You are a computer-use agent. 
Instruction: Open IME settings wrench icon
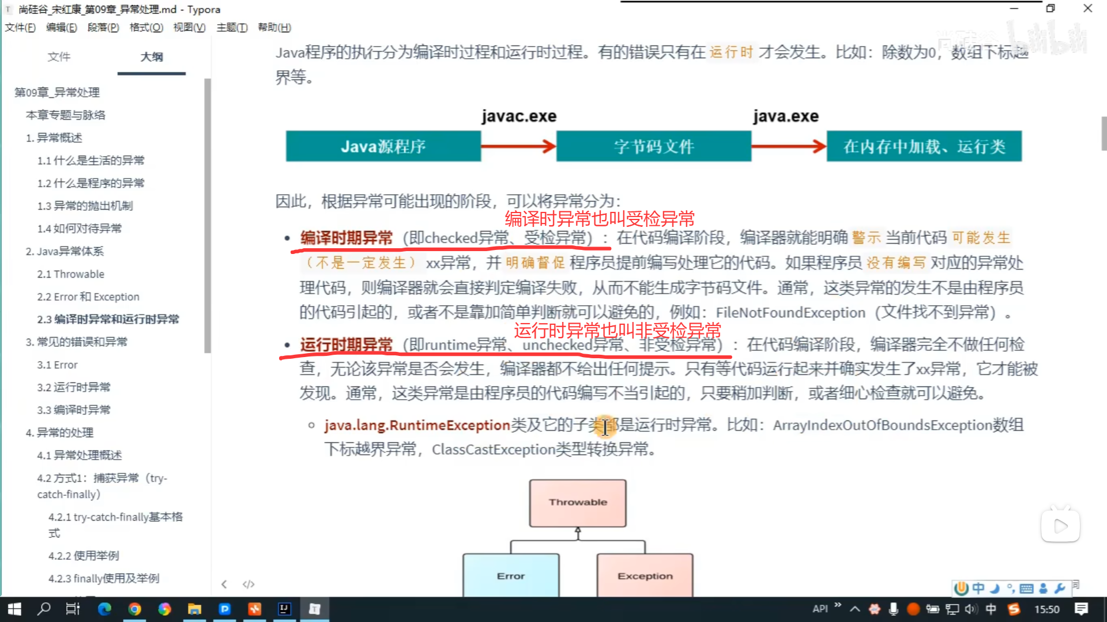(1059, 589)
